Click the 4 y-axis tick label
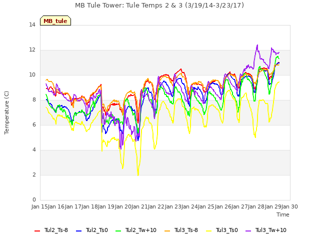This screenshot has width=320, height=240. (x=34, y=150)
